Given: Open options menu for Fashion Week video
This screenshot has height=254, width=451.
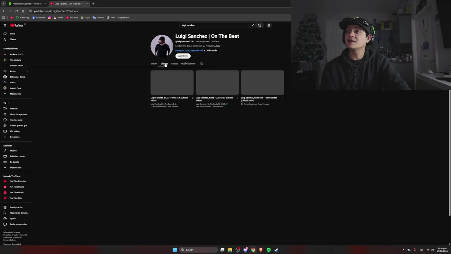Looking at the screenshot, I should (x=283, y=98).
